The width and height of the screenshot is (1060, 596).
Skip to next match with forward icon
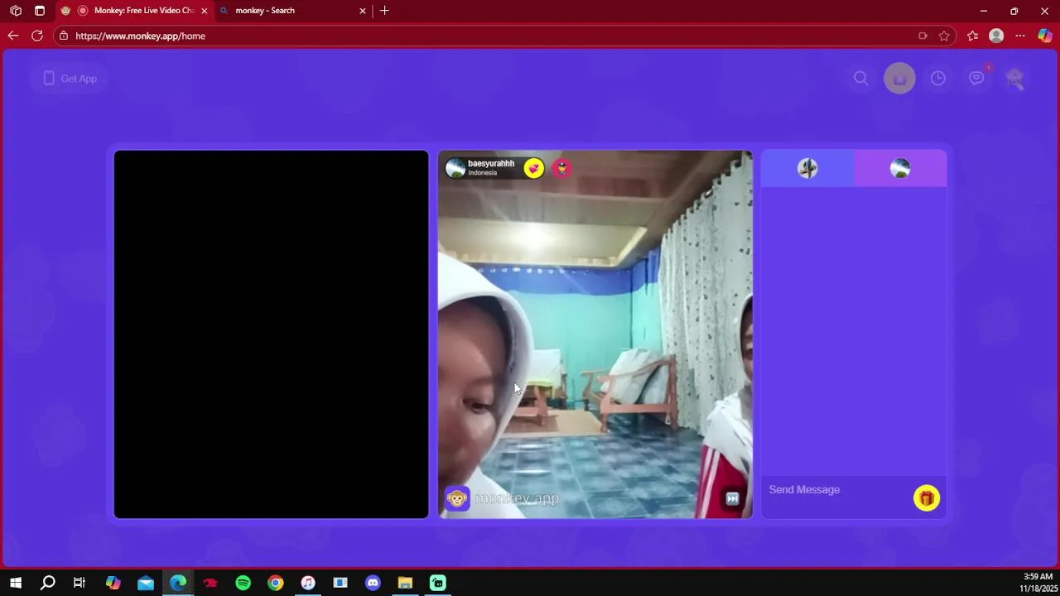coord(732,498)
